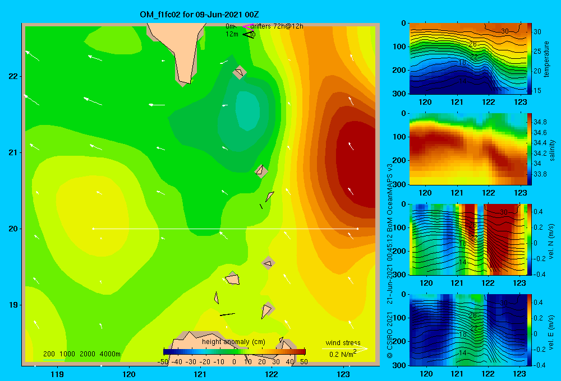Click the "vel. N (m/s)" axis label
Image resolution: width=561 pixels, height=381 pixels.
pos(551,241)
